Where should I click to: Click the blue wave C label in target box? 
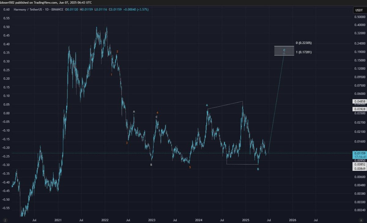pos(284,50)
